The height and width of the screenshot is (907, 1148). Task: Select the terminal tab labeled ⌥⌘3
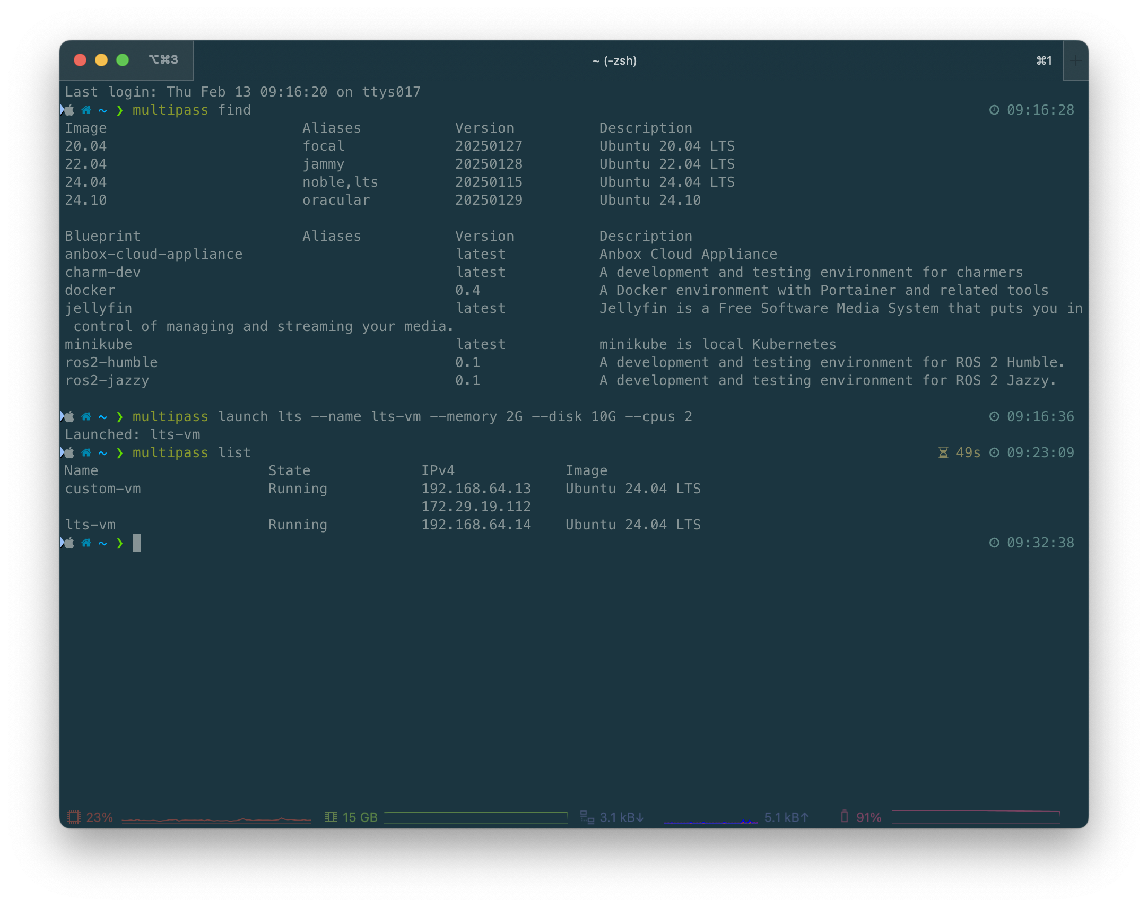coord(163,60)
